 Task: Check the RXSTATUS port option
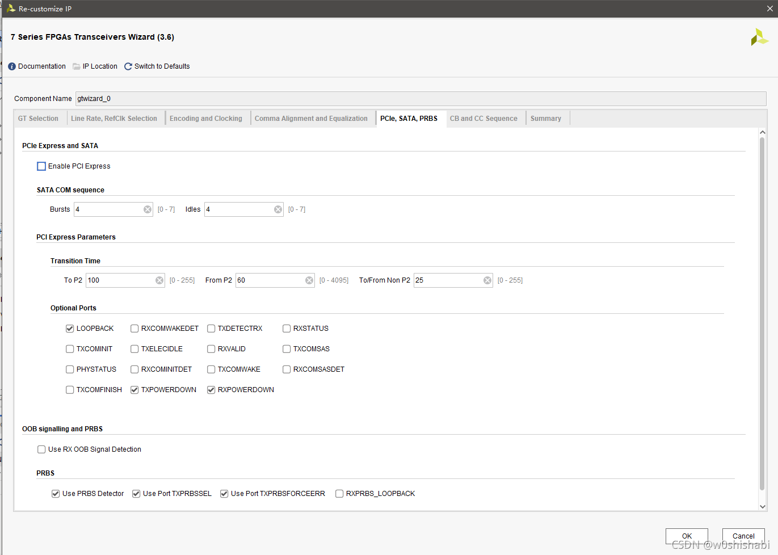coord(287,329)
